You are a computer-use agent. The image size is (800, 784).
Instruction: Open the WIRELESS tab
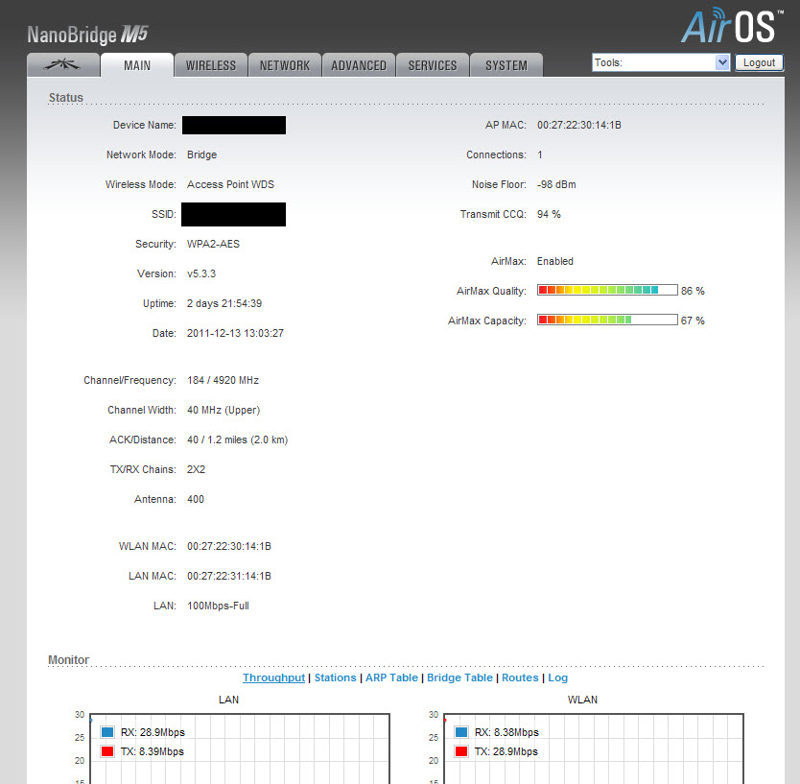click(x=211, y=65)
